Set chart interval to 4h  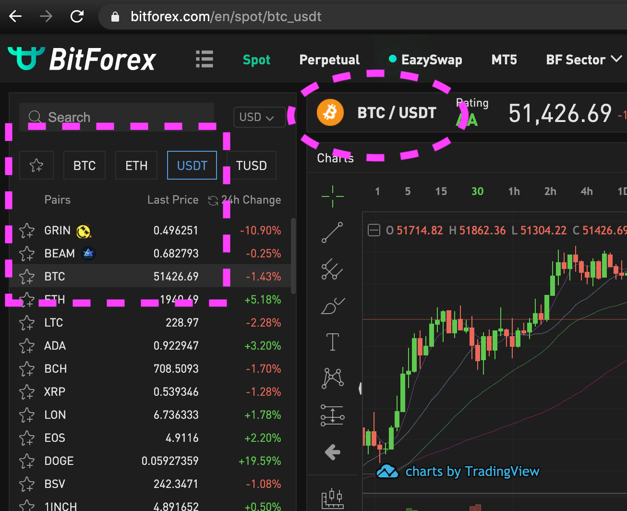[587, 191]
